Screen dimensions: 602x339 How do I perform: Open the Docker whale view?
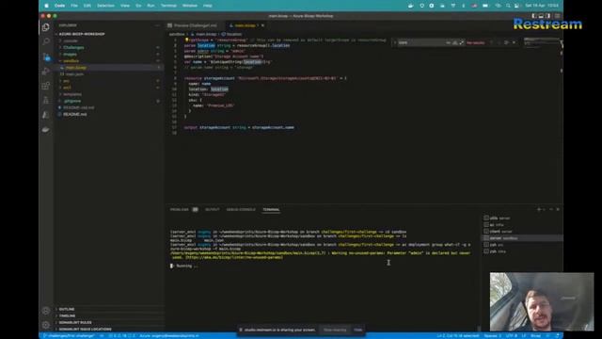pos(46,130)
